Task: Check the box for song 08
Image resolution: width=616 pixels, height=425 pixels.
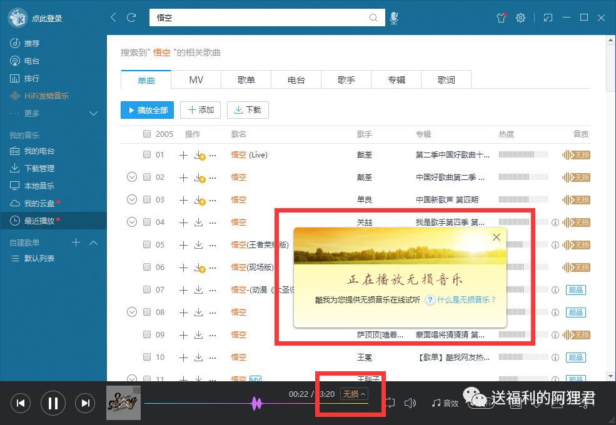Action: coord(147,312)
